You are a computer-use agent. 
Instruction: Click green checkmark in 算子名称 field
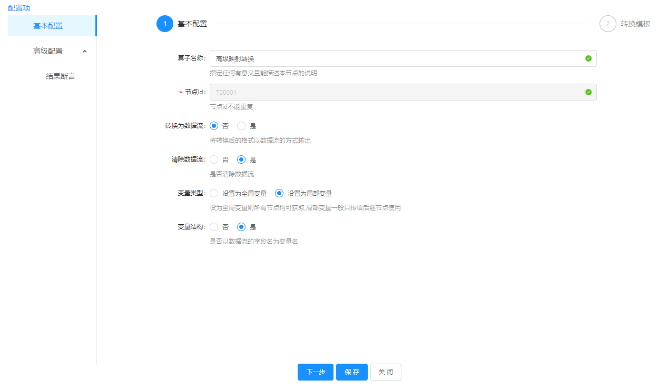(588, 58)
